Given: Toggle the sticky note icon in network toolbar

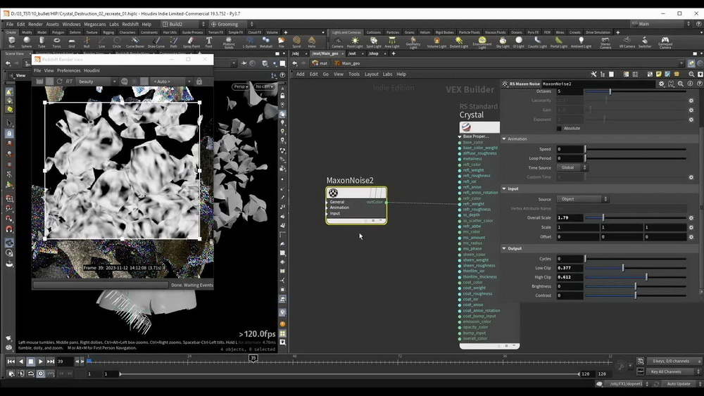Looking at the screenshot, I should click(x=659, y=74).
